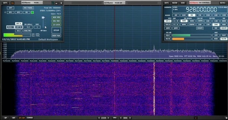The height and width of the screenshot is (120, 228).
Task: Adjust the orange volume level bar
Action: [x=192, y=39]
